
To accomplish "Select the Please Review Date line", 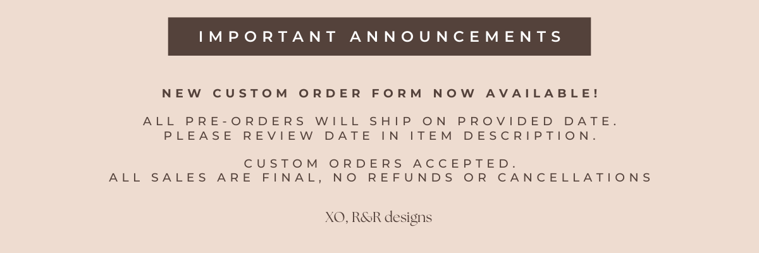I will pyautogui.click(x=379, y=135).
